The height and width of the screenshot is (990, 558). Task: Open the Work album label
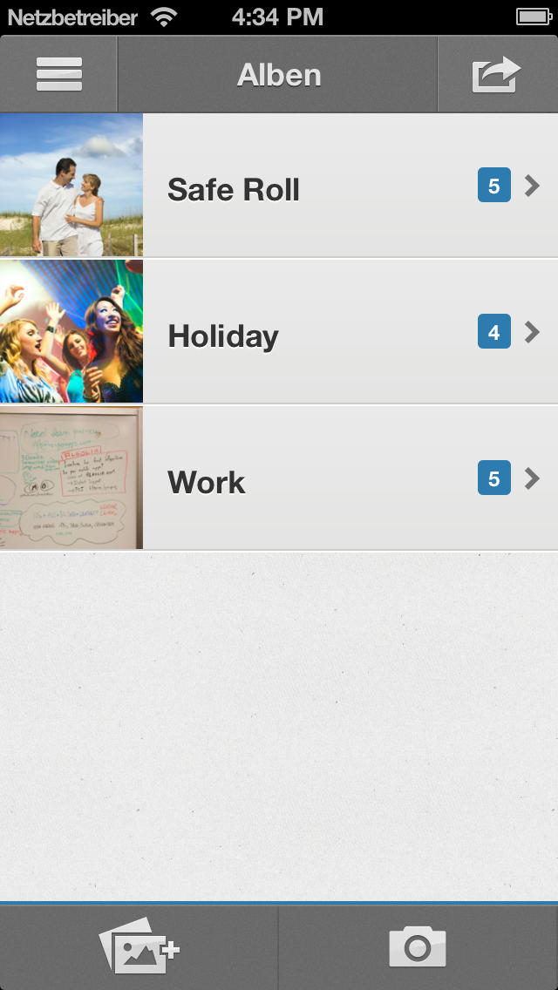[207, 483]
